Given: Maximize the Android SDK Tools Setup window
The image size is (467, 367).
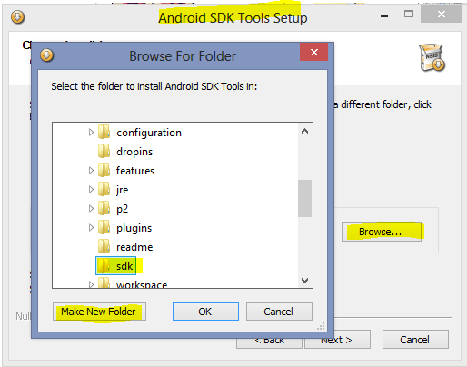Looking at the screenshot, I should coord(409,14).
